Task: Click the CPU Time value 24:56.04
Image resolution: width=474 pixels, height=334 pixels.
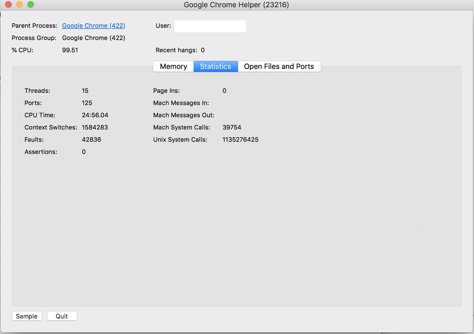Action: click(x=95, y=115)
